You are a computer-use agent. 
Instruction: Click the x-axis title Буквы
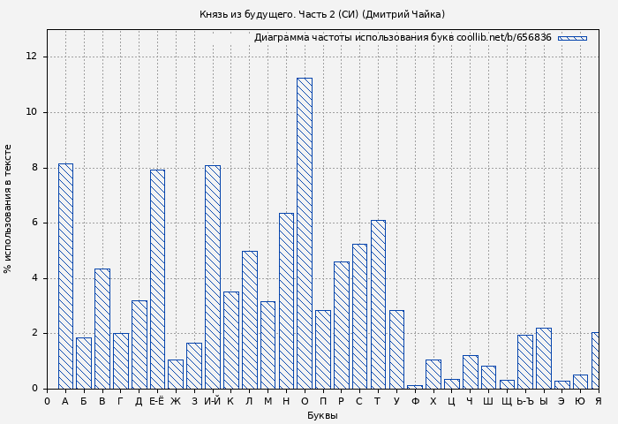322,415
